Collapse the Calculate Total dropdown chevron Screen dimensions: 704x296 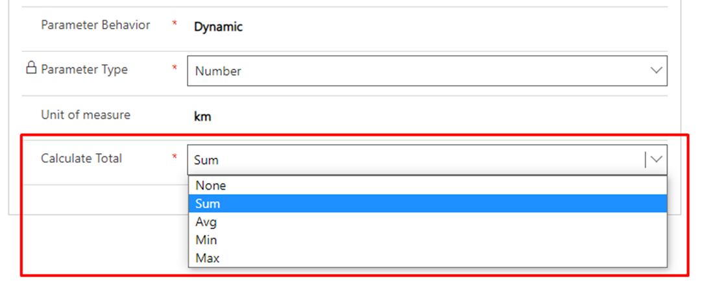point(656,160)
